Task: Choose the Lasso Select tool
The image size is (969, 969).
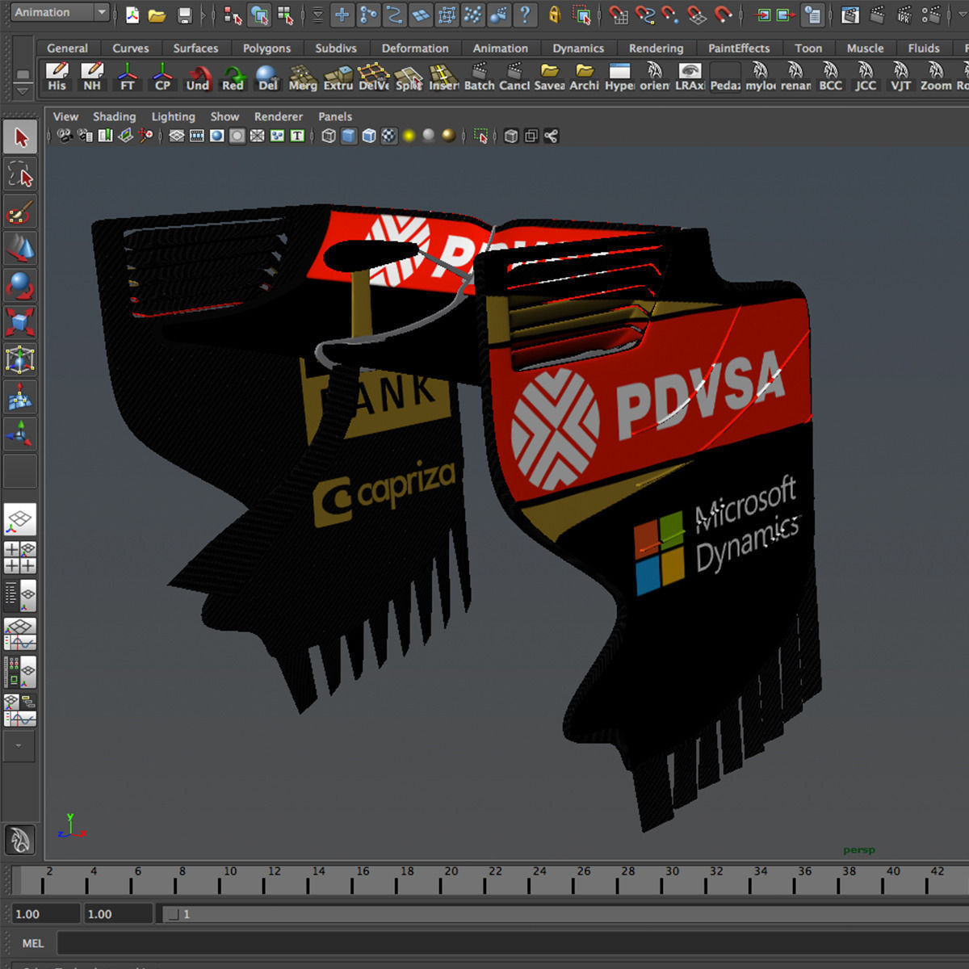Action: tap(20, 174)
